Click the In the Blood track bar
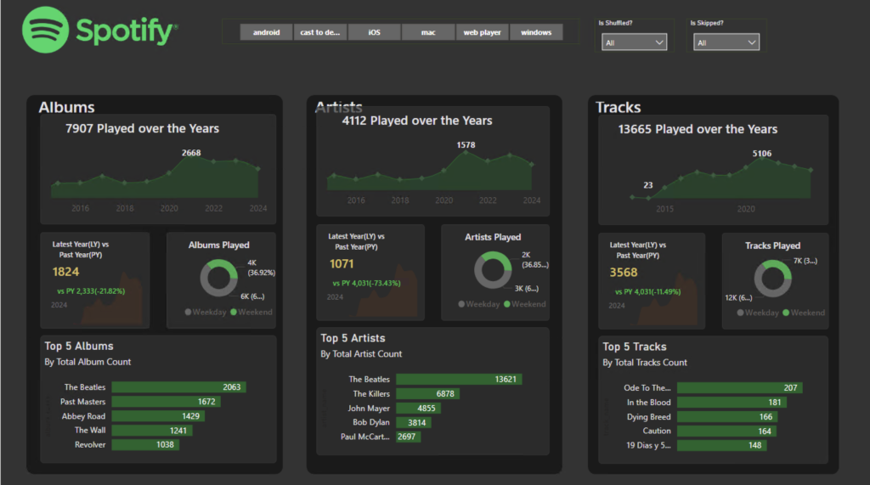This screenshot has width=870, height=485. [731, 403]
